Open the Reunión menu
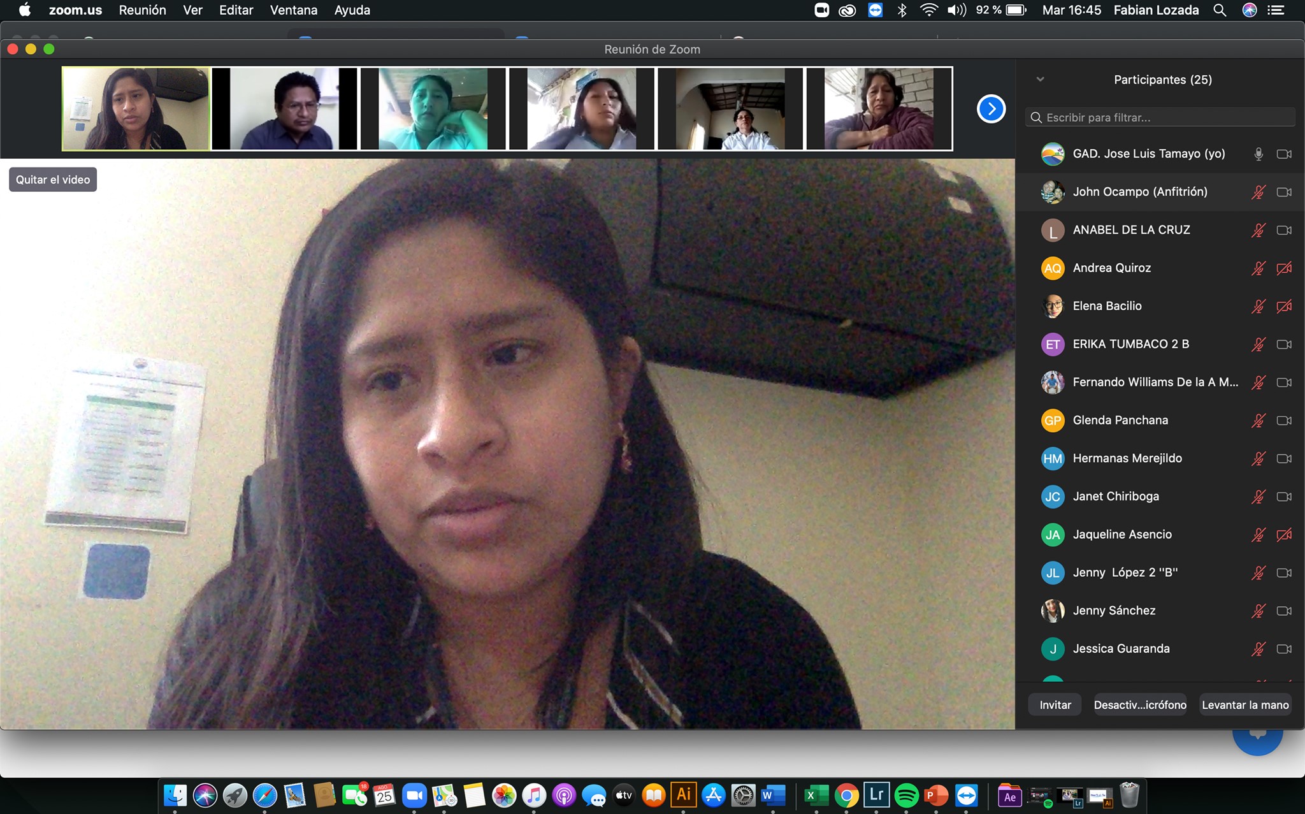The image size is (1305, 814). point(142,10)
